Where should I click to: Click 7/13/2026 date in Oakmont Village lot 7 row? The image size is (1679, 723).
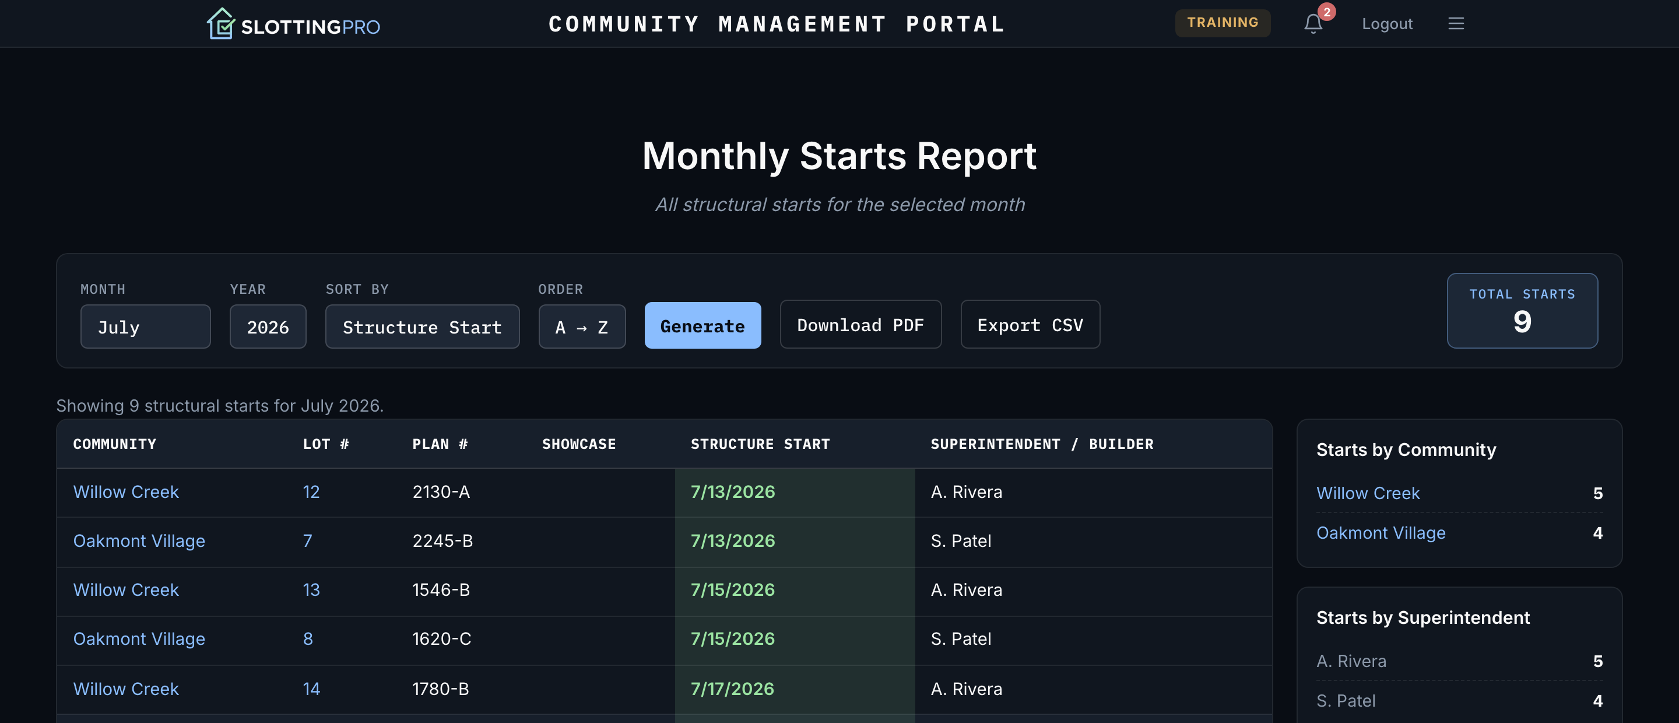[733, 541]
